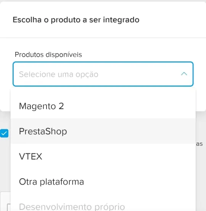Collapse the dropdown using the chevron arrow
206x211 pixels.
coord(184,74)
